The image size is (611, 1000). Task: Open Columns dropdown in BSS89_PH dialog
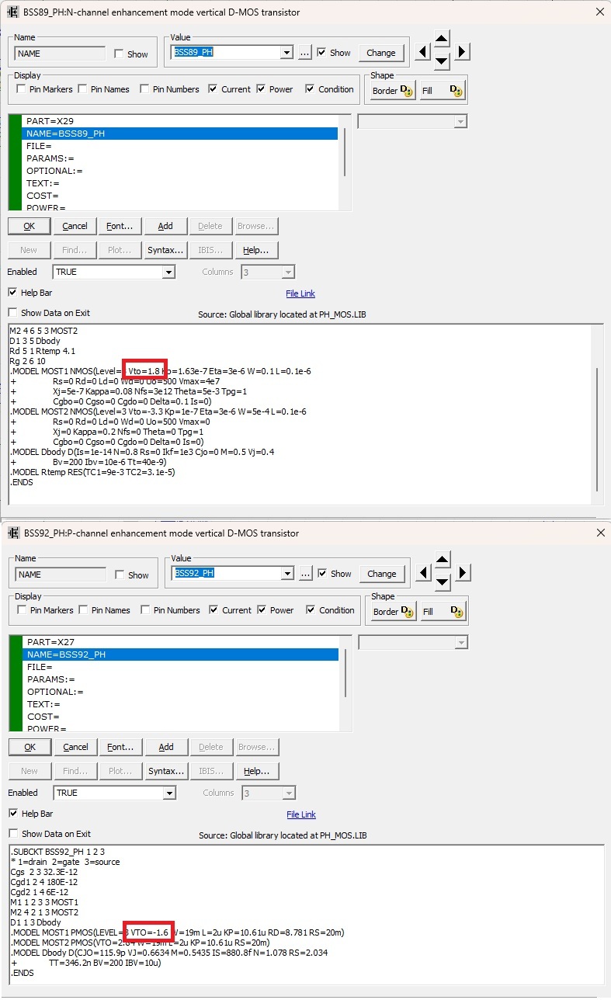pos(289,273)
